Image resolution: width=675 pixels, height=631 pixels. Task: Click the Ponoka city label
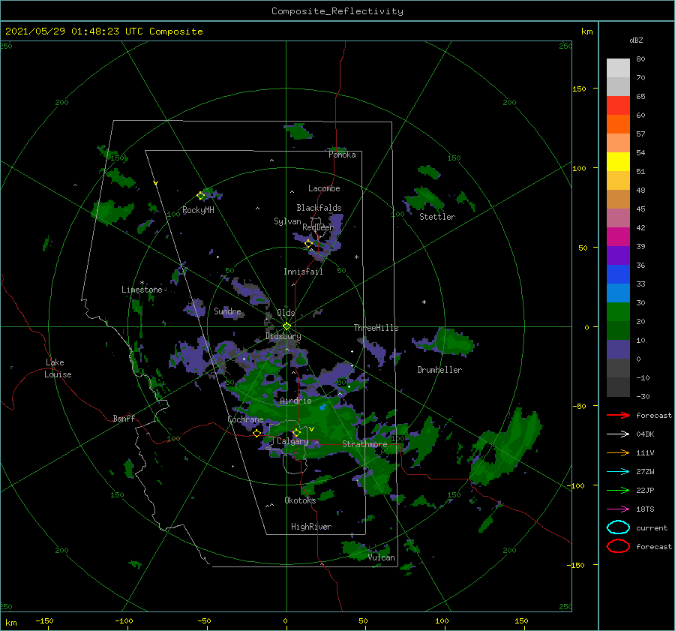[x=342, y=155]
